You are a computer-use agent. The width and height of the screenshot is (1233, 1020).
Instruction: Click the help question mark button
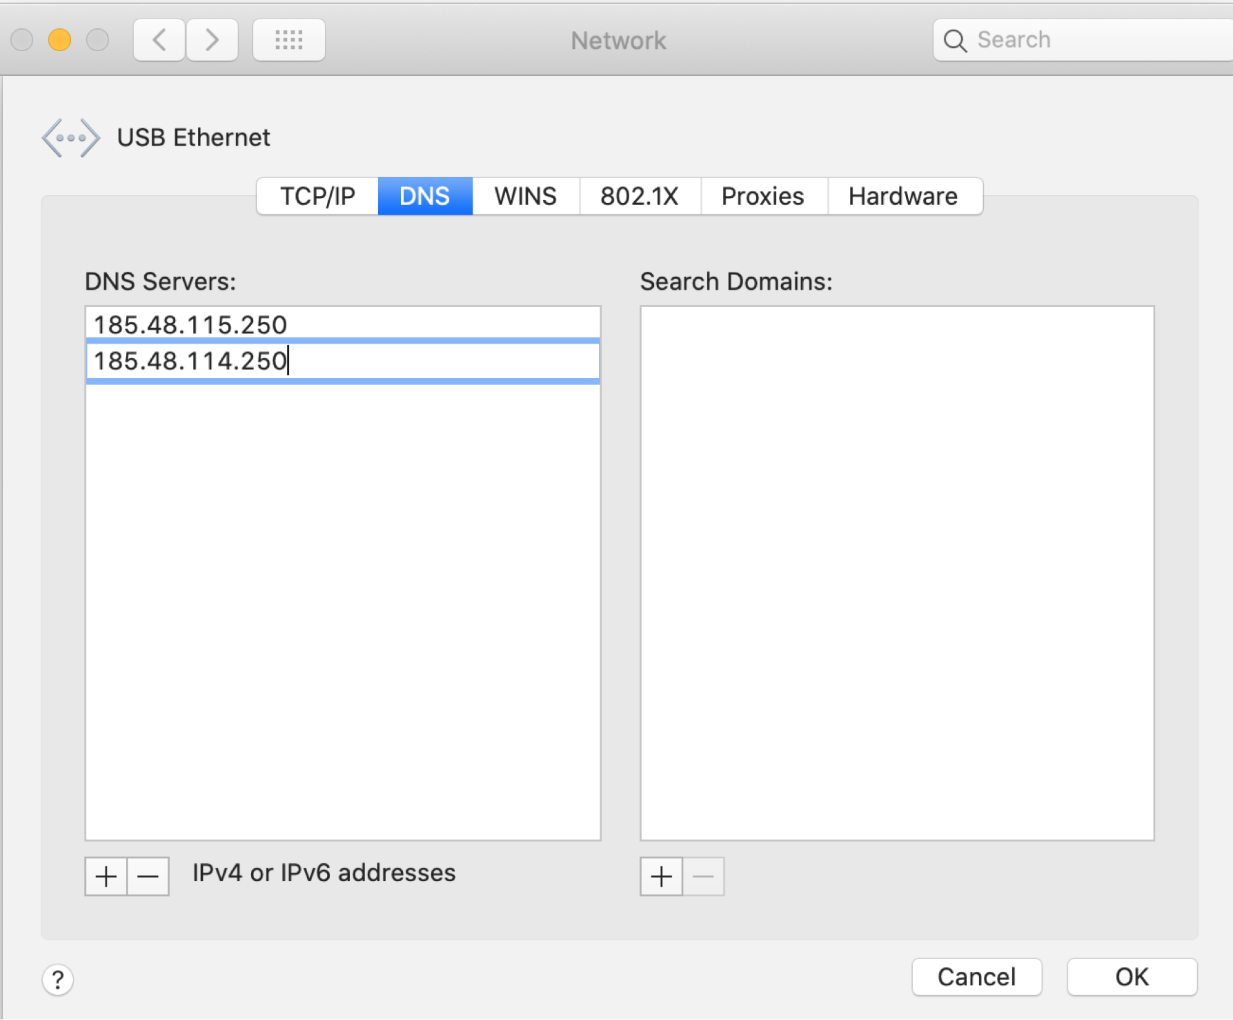pyautogui.click(x=58, y=979)
